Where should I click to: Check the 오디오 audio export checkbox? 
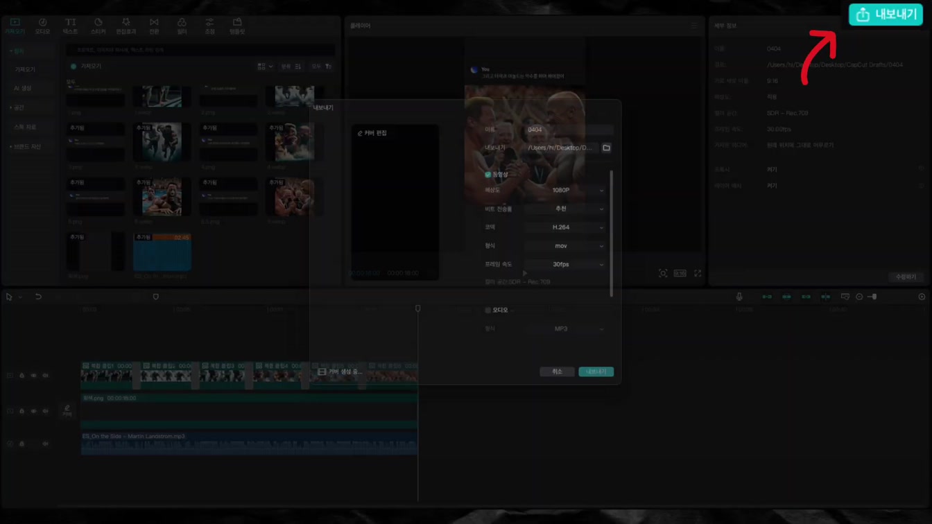tap(488, 310)
